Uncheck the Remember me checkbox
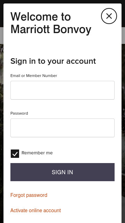 (15, 154)
